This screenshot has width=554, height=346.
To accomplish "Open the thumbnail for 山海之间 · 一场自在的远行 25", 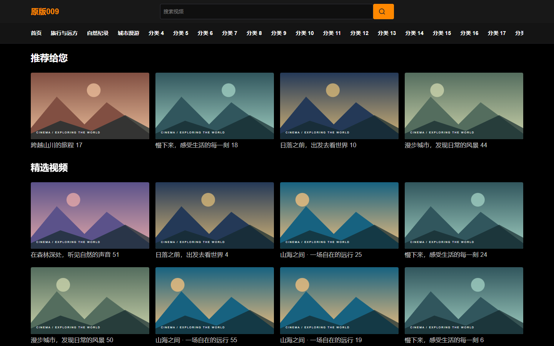I will 339,215.
